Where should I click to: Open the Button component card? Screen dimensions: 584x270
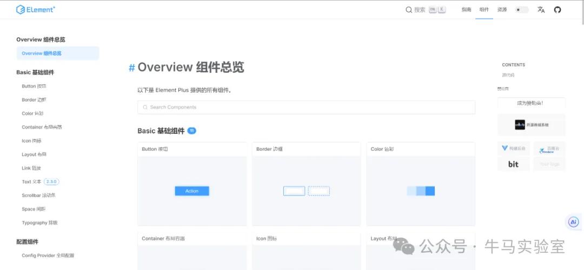pyautogui.click(x=192, y=184)
